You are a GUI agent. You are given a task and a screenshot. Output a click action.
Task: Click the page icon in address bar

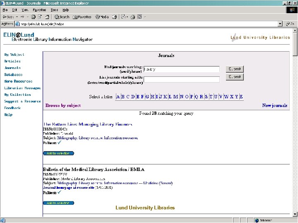point(17,24)
